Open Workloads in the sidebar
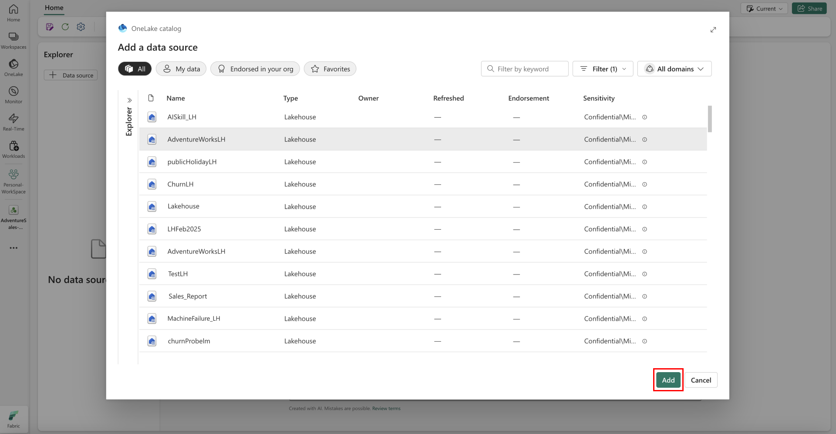Viewport: 836px width, 434px height. point(13,149)
